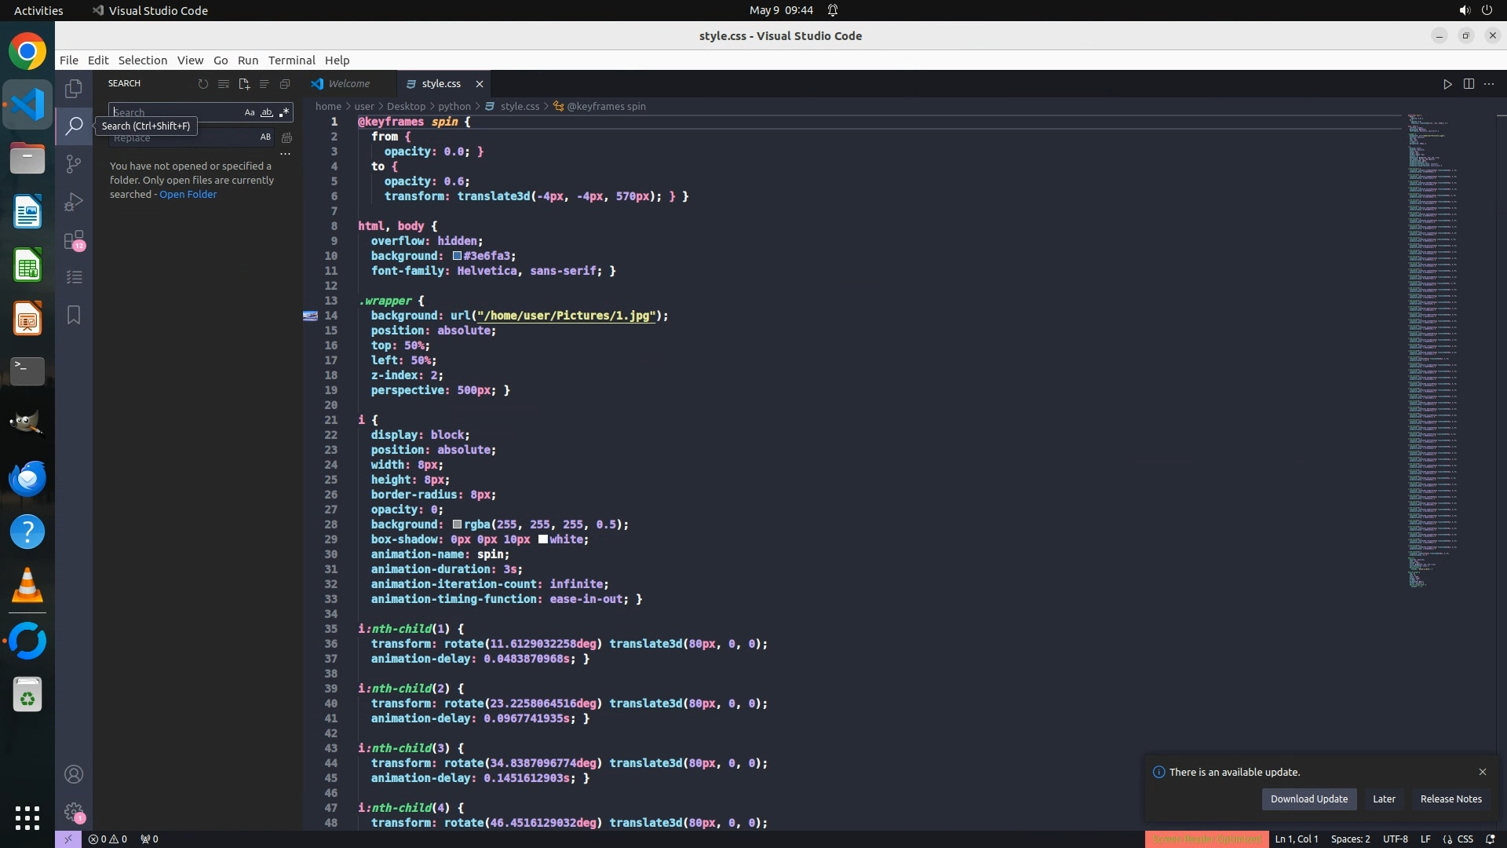Click Run file play icon
The image size is (1507, 848).
click(1447, 84)
